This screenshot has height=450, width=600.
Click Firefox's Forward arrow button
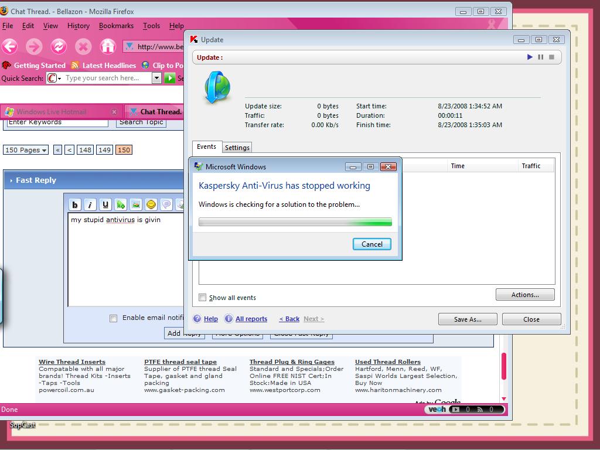point(34,47)
